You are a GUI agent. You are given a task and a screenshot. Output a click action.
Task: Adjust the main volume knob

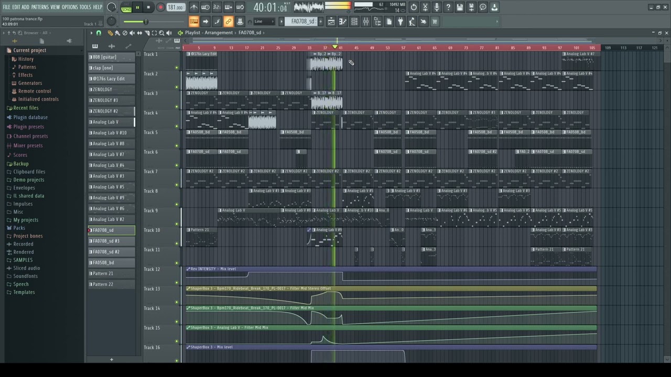point(112,7)
